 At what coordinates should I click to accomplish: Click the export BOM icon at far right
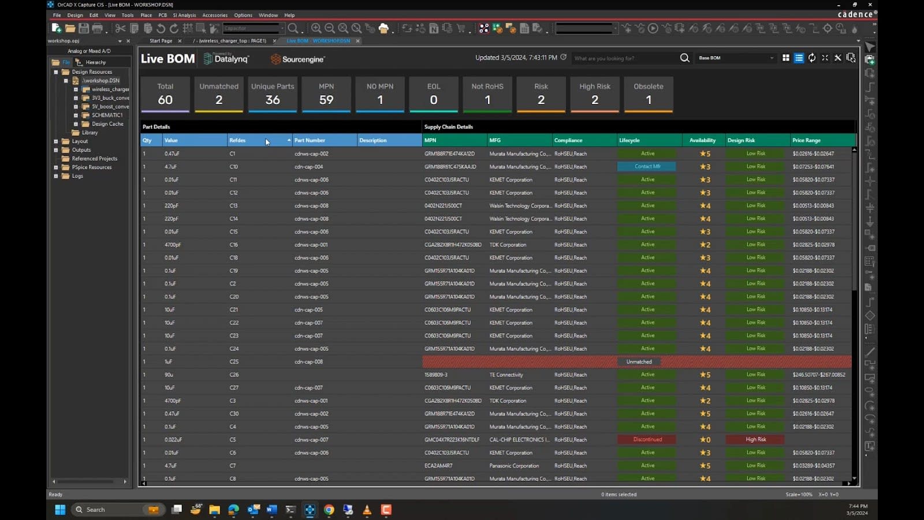pyautogui.click(x=851, y=58)
